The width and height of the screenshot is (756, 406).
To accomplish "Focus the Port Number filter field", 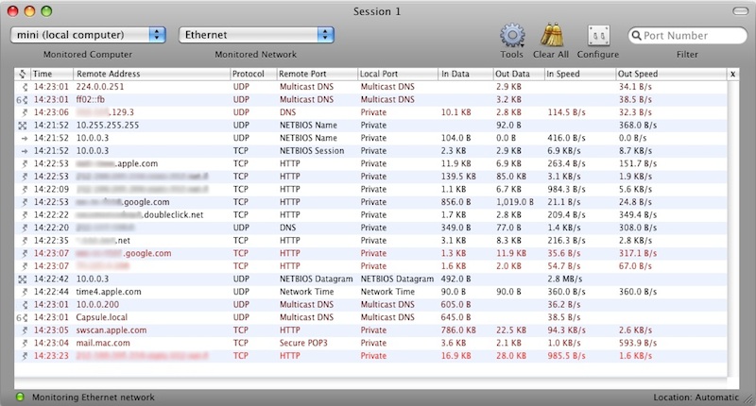I will coord(694,35).
